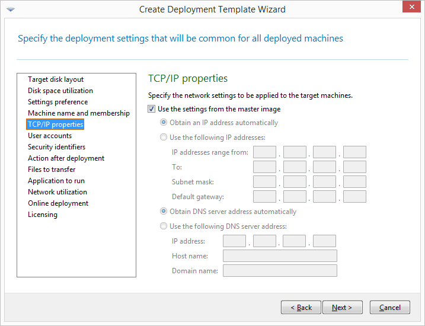Select Machine name and membership step

click(x=79, y=113)
